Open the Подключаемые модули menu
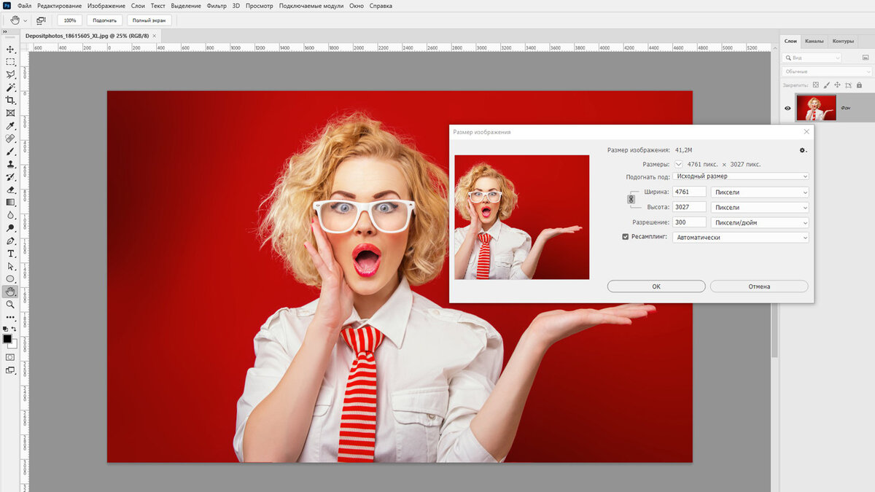 pyautogui.click(x=311, y=6)
